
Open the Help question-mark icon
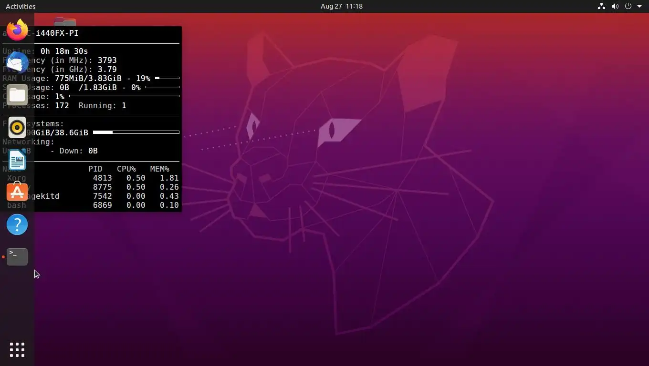[17, 224]
